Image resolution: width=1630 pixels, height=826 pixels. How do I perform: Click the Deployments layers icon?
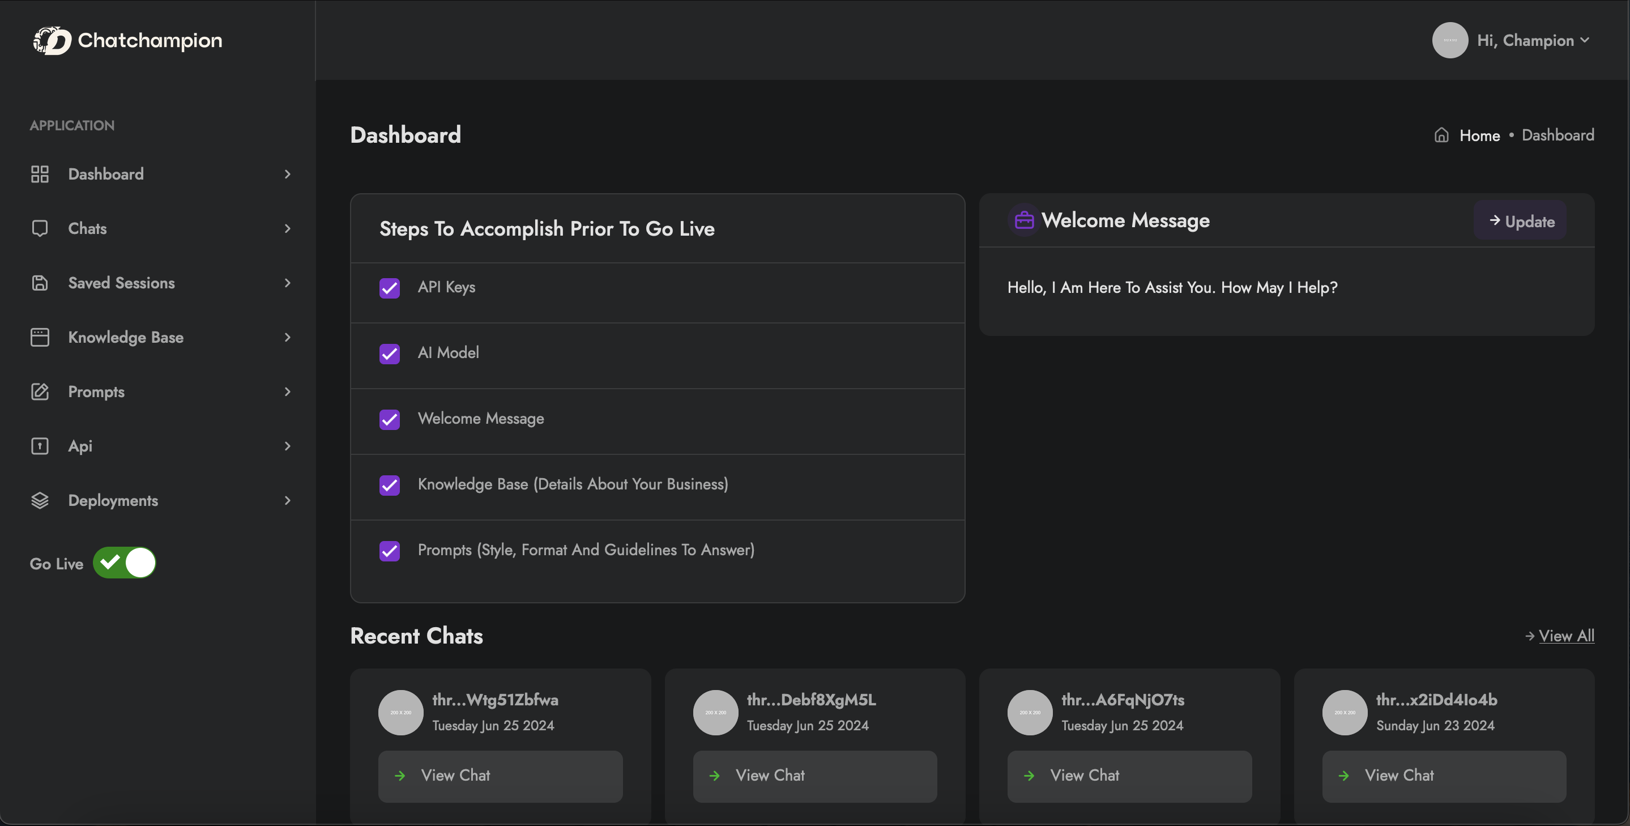click(x=40, y=500)
